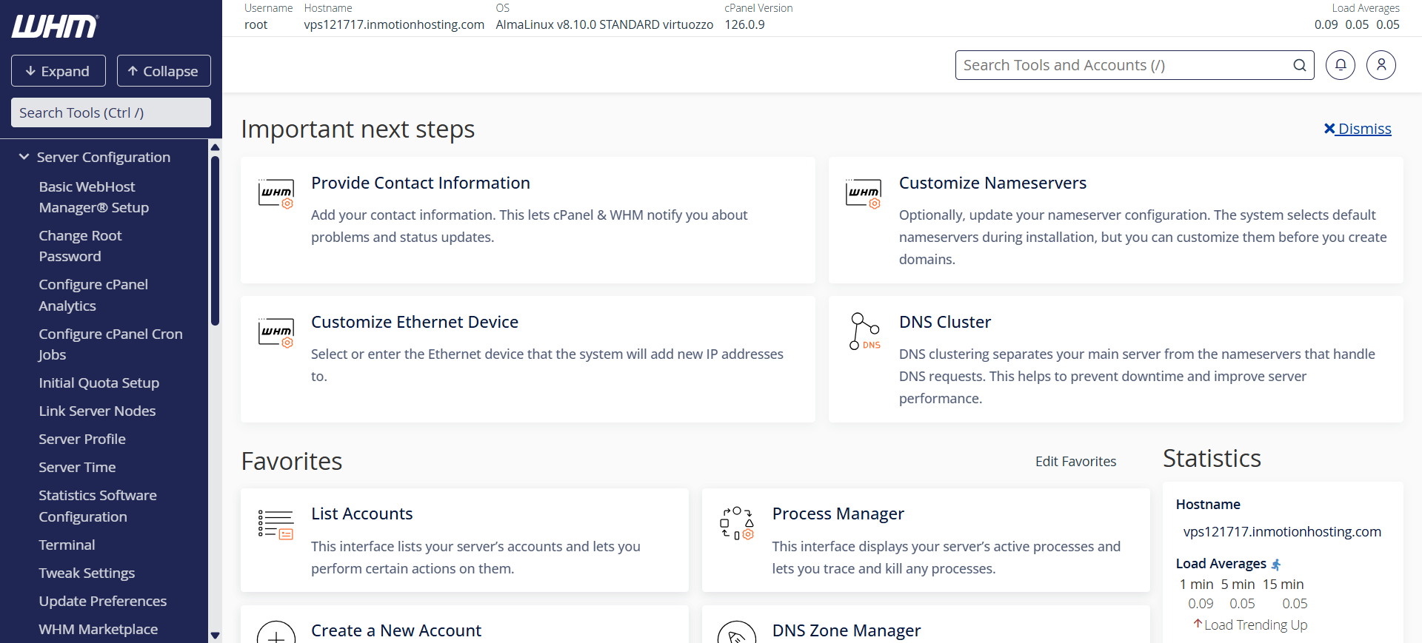Open WHM Marketplace
This screenshot has width=1422, height=643.
pos(99,629)
